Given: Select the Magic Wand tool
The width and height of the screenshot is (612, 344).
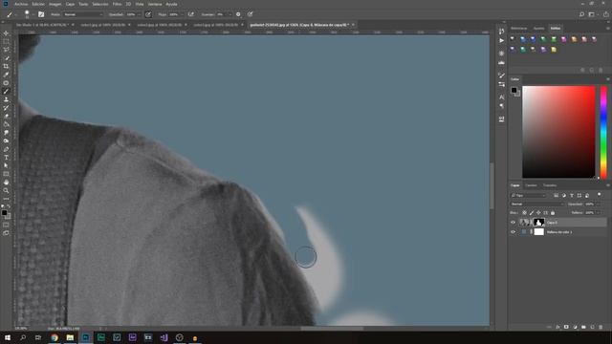Looking at the screenshot, I should 6,58.
